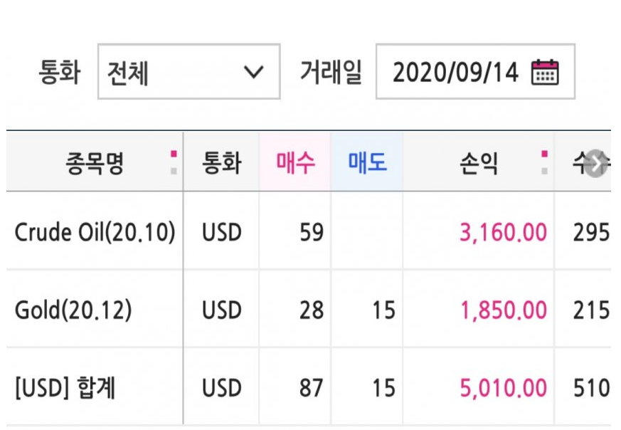Click the 1,850.00 profit value
The height and width of the screenshot is (430, 621).
pos(504,310)
